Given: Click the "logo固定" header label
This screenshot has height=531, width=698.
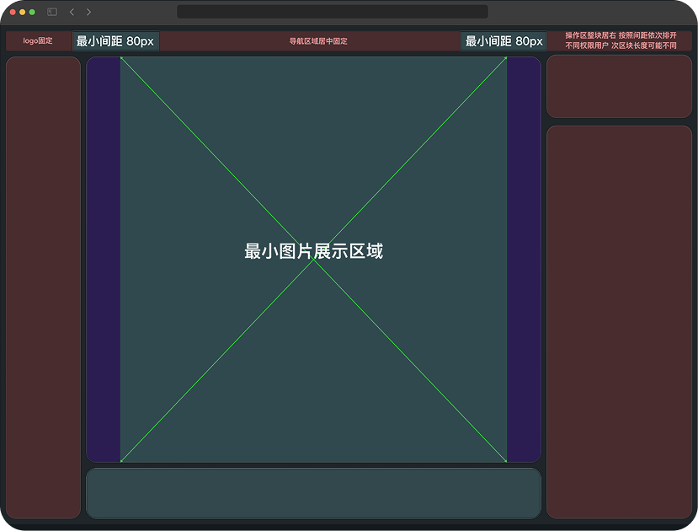Looking at the screenshot, I should [x=38, y=41].
